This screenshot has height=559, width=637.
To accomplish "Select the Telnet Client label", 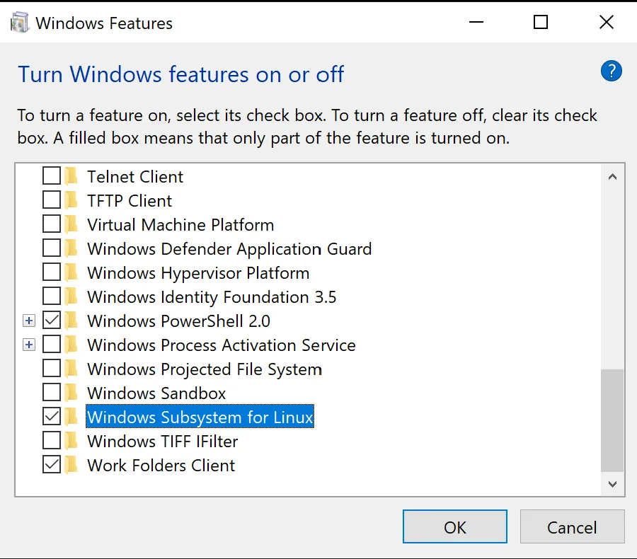I will click(135, 177).
